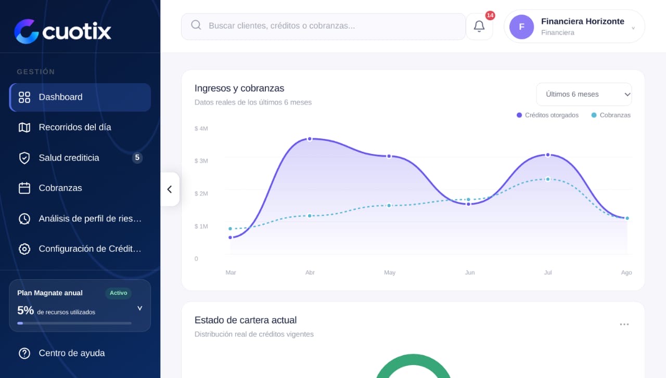Click the Cobranzas calendar icon
666x378 pixels.
click(x=24, y=188)
